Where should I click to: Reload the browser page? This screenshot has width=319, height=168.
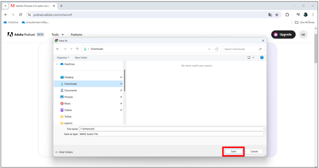tap(21, 15)
